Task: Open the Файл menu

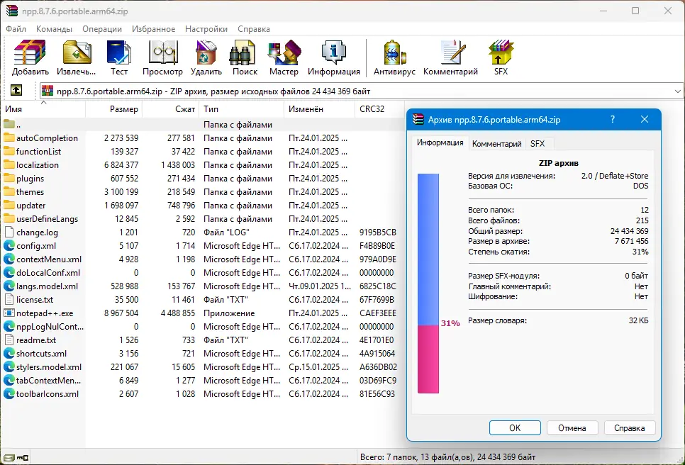Action: [16, 29]
